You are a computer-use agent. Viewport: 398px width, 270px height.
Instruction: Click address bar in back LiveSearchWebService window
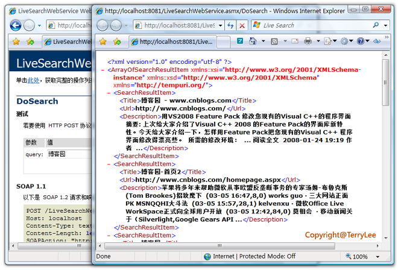click(x=69, y=25)
